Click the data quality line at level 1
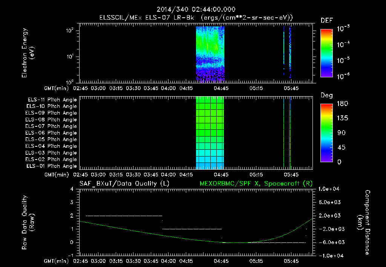This screenshot has height=267, width=386. click(x=192, y=229)
